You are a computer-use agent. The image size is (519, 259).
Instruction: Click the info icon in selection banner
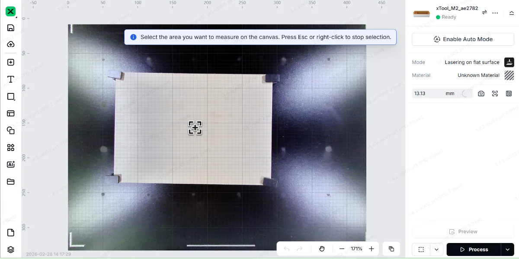point(134,37)
